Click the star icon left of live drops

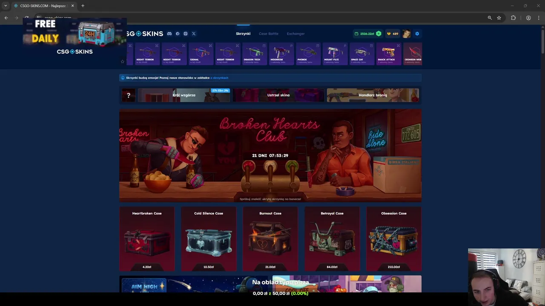pos(123,61)
